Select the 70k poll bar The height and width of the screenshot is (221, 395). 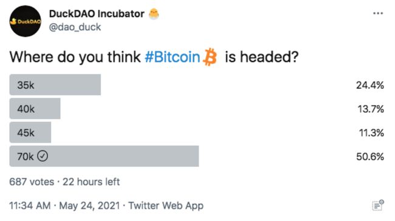104,156
